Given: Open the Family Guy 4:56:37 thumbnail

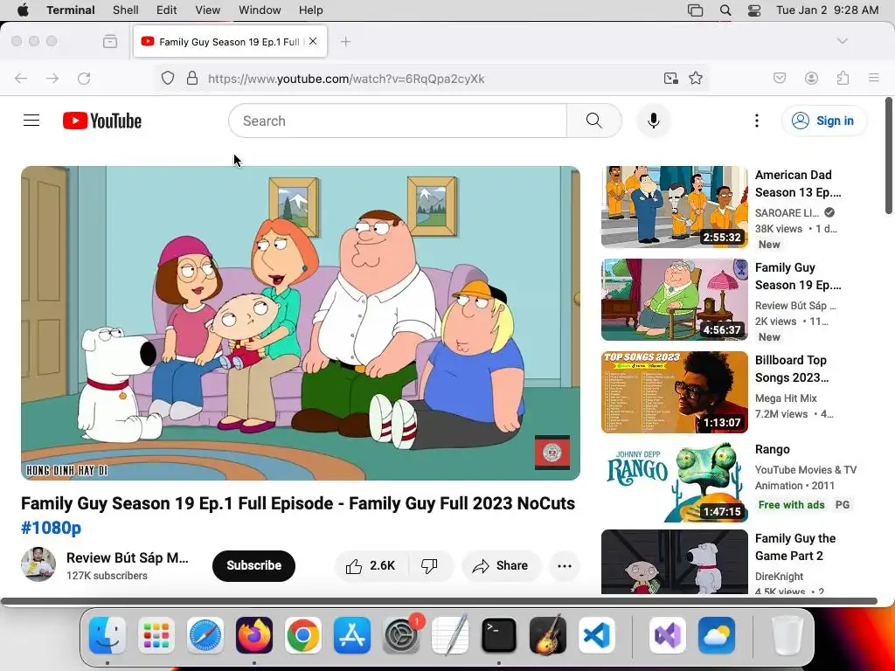Looking at the screenshot, I should [674, 300].
